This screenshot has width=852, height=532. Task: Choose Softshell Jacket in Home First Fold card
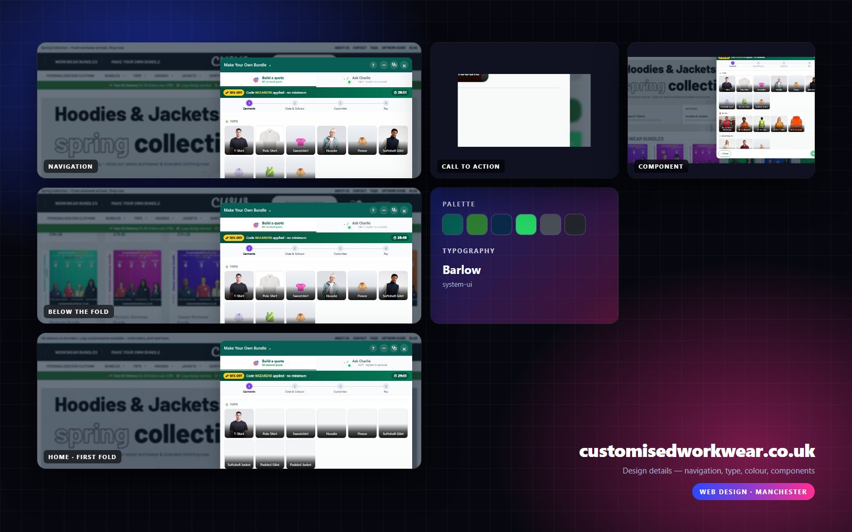[239, 454]
